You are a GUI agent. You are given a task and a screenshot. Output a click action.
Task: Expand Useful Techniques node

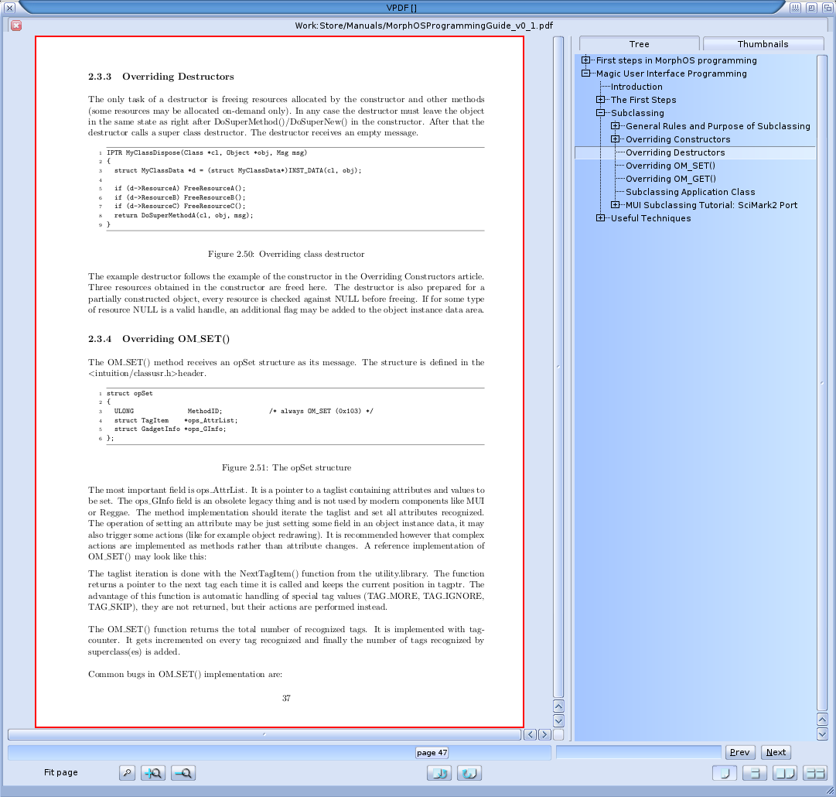pos(601,217)
